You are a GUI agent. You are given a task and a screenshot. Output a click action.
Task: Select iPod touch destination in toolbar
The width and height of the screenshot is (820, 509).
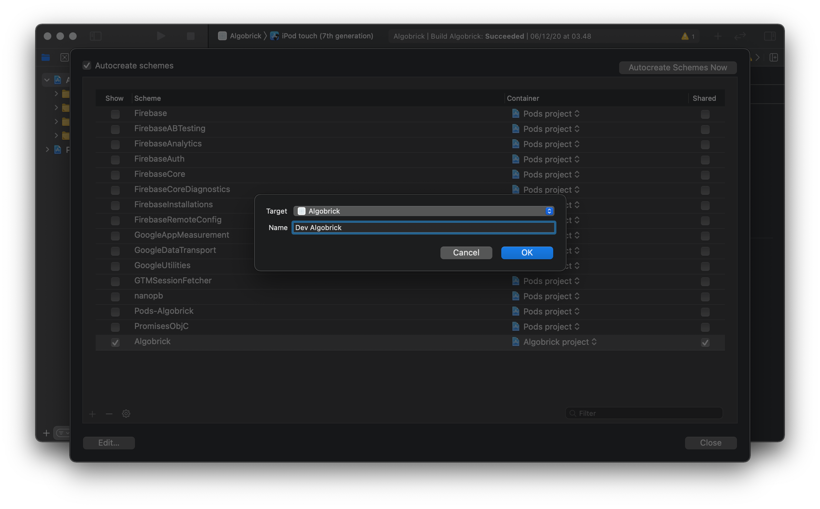coord(327,36)
